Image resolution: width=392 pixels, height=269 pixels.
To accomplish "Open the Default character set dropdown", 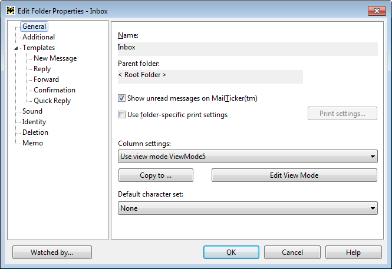I will click(x=248, y=208).
